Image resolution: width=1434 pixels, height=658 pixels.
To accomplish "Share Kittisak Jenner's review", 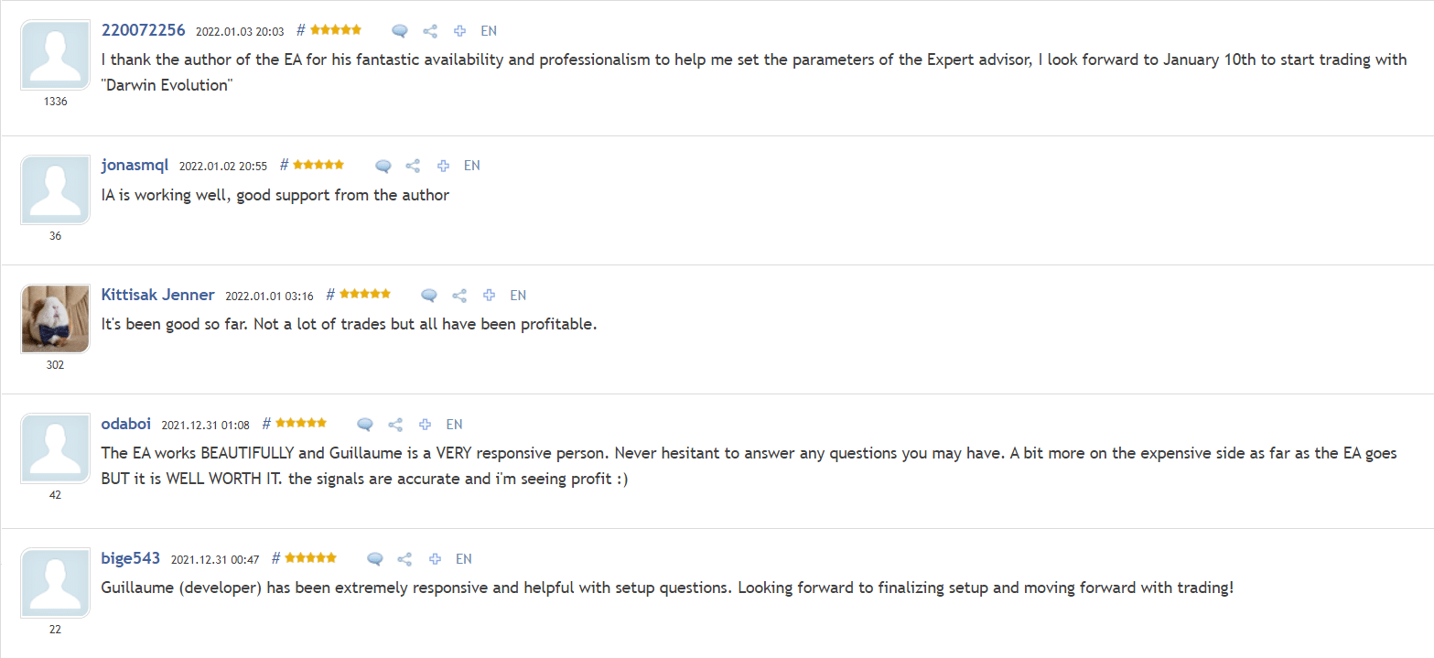I will 458,295.
